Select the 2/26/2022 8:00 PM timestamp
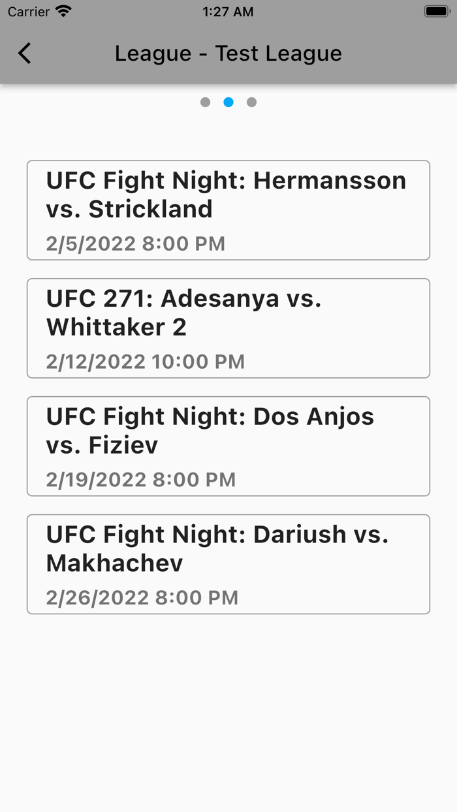This screenshot has height=812, width=457. tap(141, 598)
